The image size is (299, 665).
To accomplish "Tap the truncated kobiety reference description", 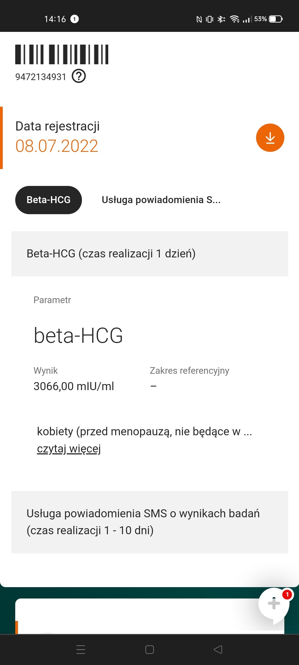I will (144, 431).
